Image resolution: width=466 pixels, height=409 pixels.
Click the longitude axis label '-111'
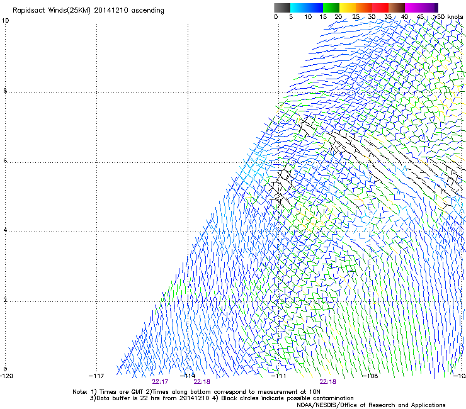pyautogui.click(x=278, y=376)
